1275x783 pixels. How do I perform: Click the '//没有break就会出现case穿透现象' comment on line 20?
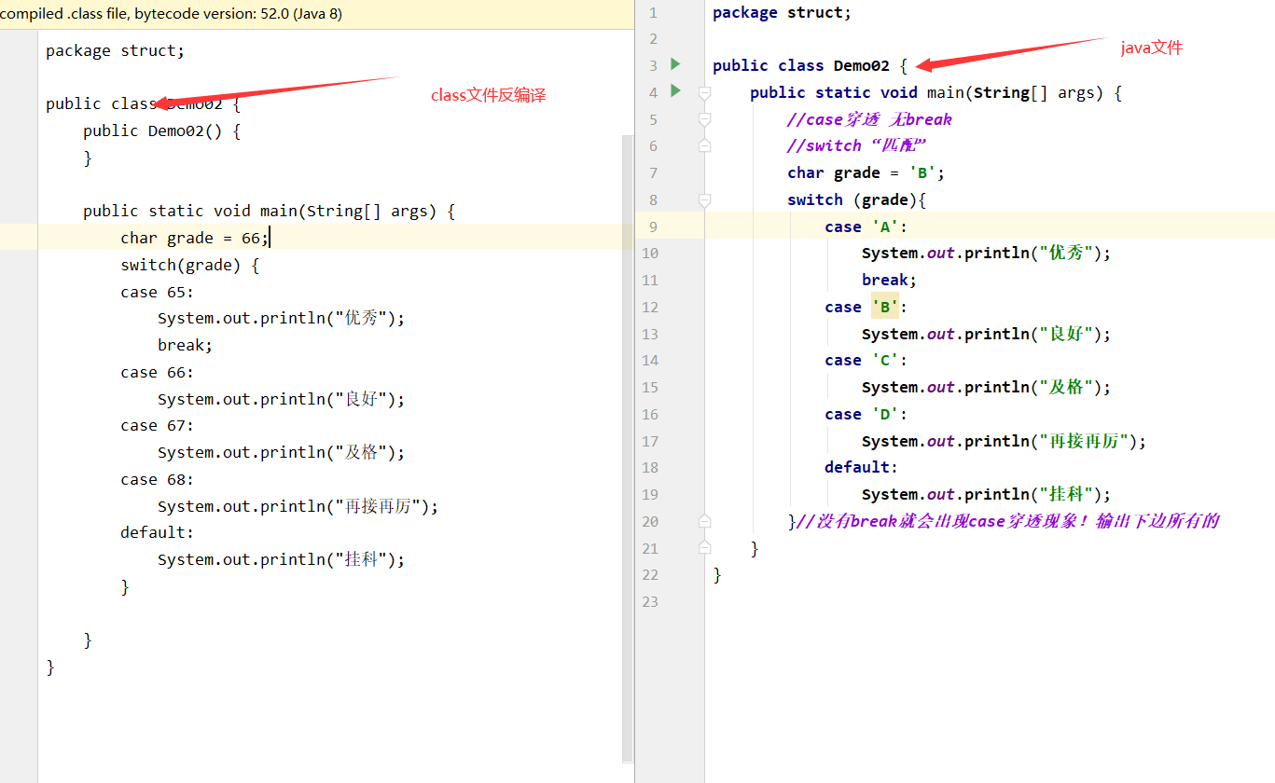1007,521
